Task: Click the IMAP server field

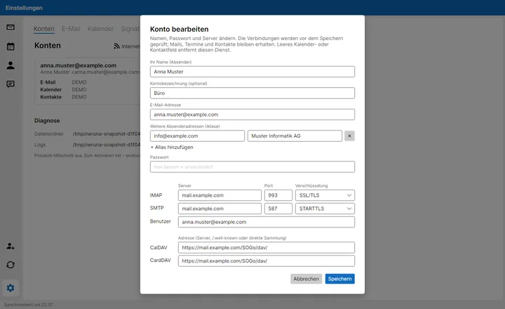Action: coord(220,195)
